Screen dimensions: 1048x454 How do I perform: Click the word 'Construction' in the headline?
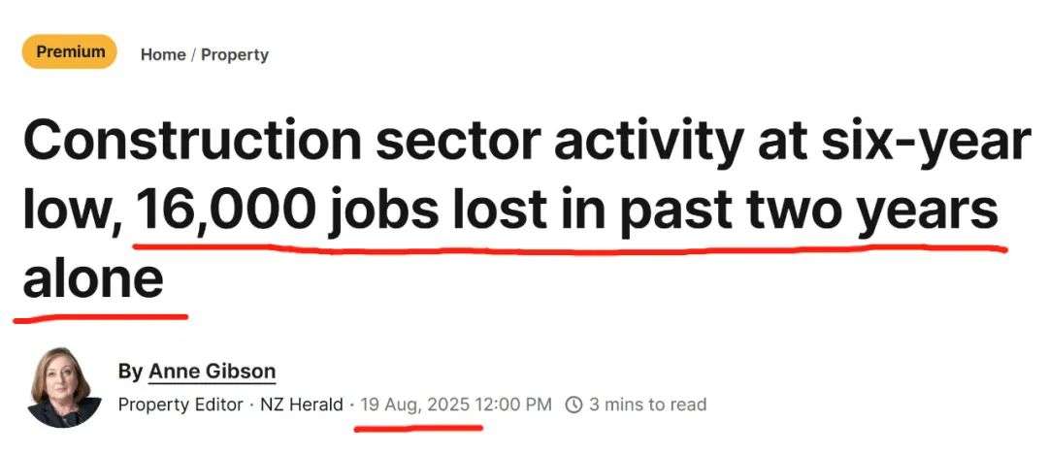[191, 143]
